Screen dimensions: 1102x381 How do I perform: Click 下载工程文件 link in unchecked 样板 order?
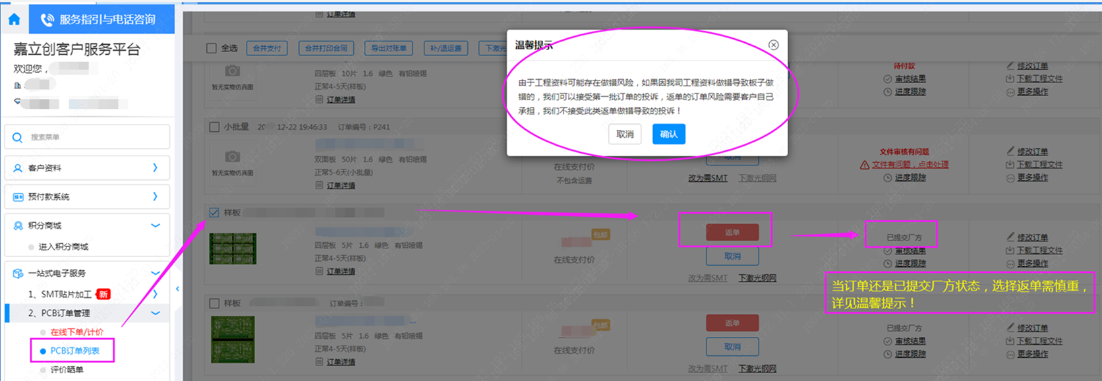click(x=1039, y=341)
